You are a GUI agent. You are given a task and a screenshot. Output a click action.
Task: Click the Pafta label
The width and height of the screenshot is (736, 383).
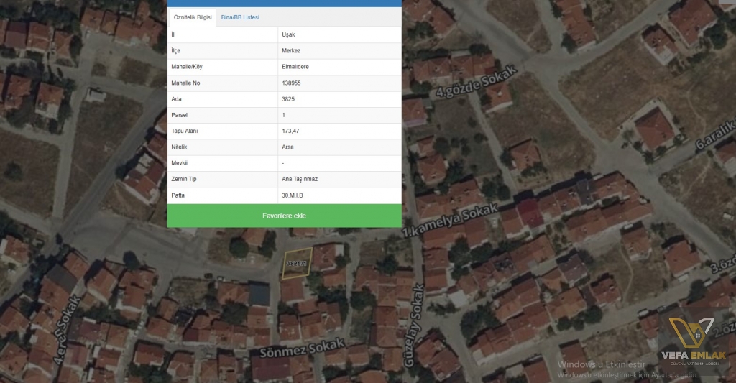(x=178, y=195)
